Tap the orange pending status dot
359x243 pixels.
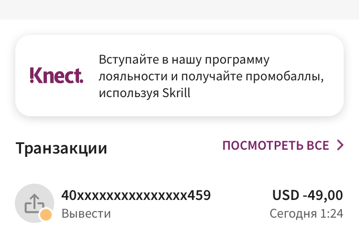click(46, 215)
